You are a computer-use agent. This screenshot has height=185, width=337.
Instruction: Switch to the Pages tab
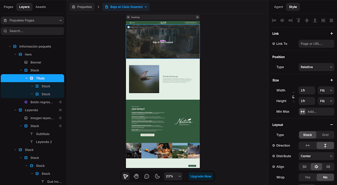coord(8,7)
